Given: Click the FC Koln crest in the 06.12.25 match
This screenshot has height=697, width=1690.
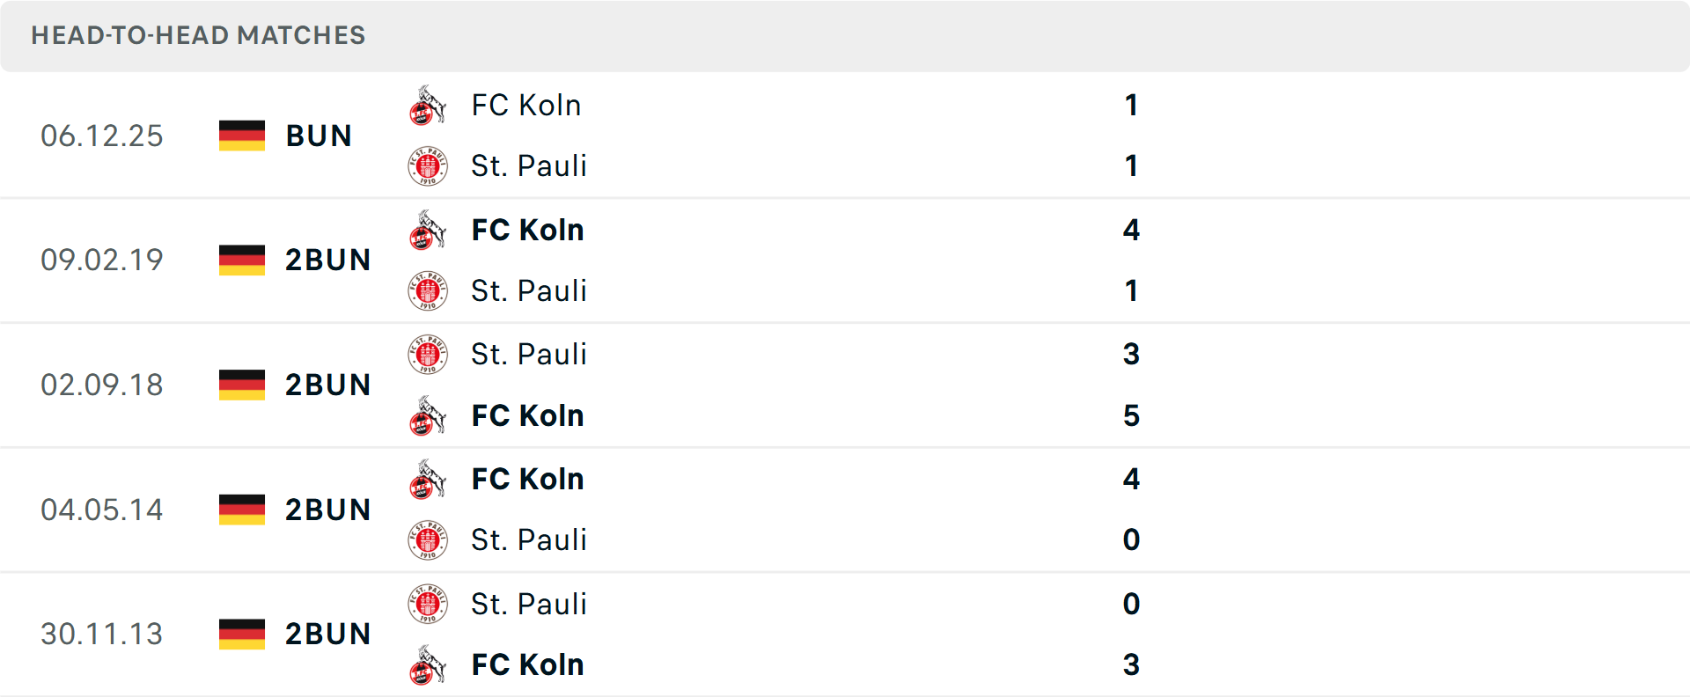Looking at the screenshot, I should click(x=428, y=105).
